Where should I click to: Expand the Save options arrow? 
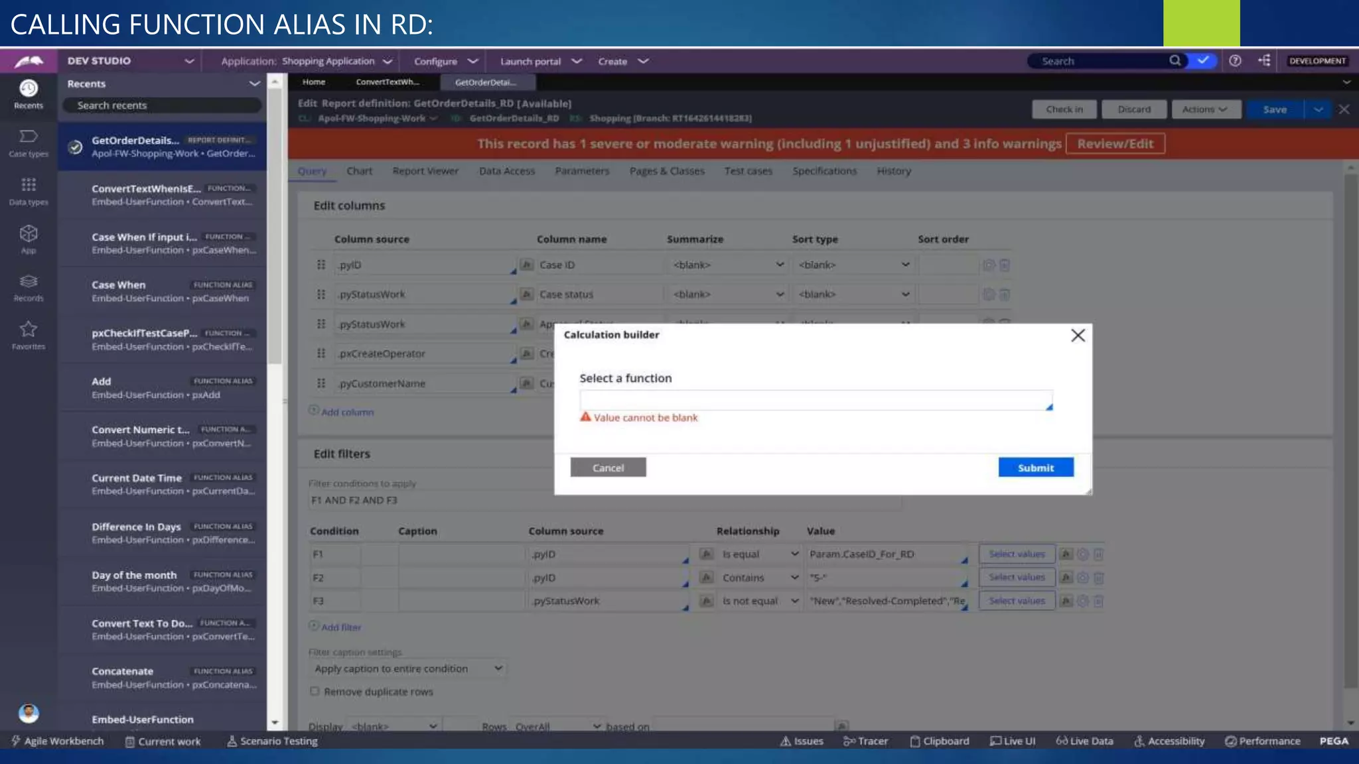click(1318, 109)
